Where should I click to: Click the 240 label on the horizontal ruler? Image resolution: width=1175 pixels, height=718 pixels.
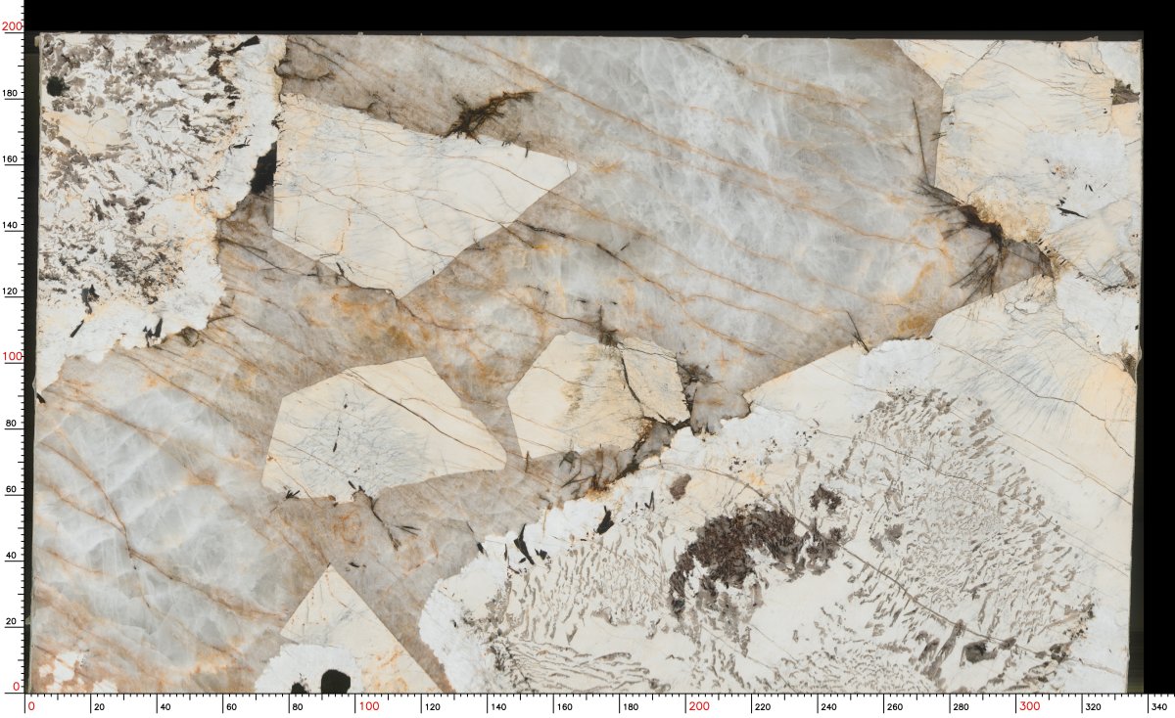(829, 706)
